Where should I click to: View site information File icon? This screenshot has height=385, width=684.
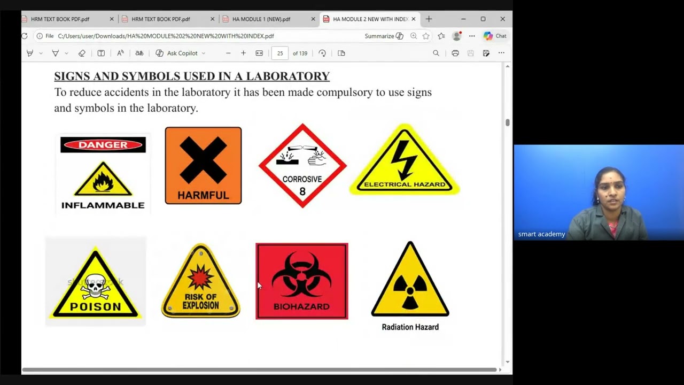[x=45, y=36]
